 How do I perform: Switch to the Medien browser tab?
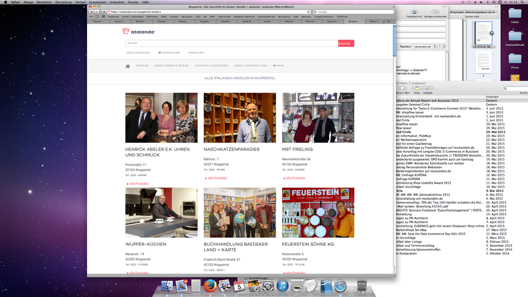click(141, 21)
